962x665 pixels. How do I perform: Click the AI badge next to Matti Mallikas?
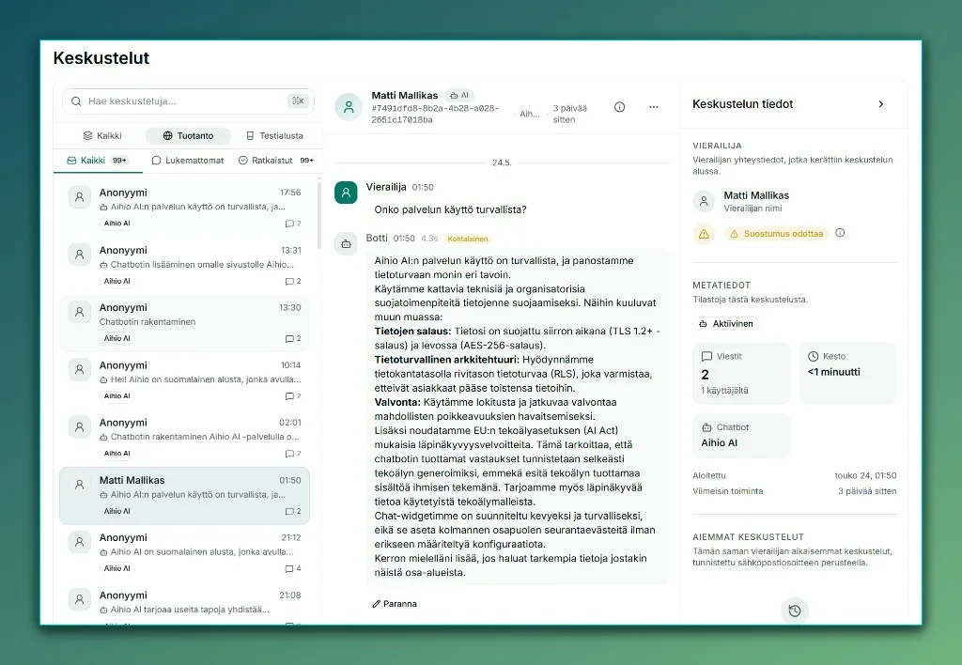click(458, 95)
